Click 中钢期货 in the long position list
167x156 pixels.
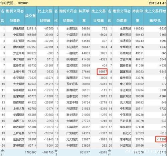72,145
